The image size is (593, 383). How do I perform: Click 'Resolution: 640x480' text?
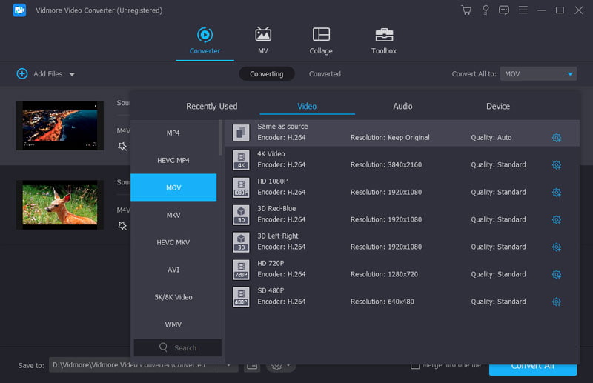pyautogui.click(x=382, y=302)
